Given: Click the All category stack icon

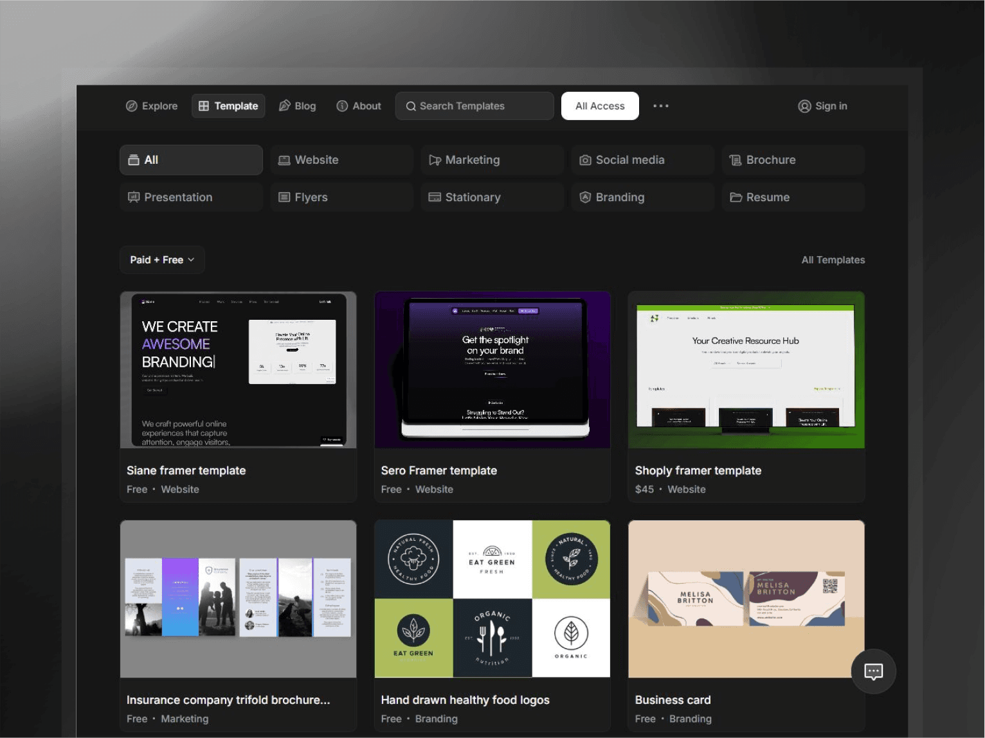Looking at the screenshot, I should pyautogui.click(x=134, y=160).
